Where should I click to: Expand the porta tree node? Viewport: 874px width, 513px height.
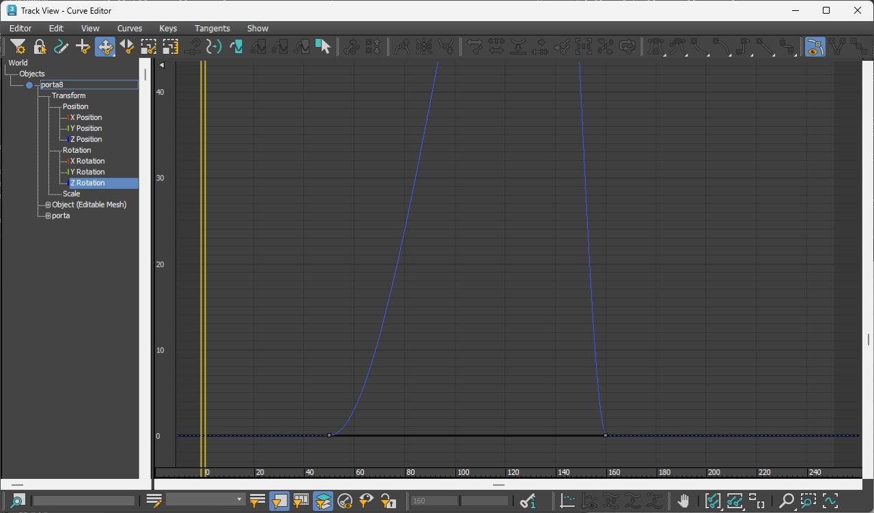[x=48, y=216]
